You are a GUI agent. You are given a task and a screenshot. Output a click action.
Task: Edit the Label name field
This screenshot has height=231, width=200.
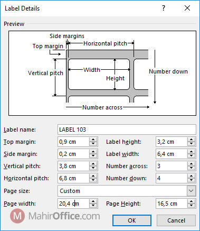tap(127, 130)
